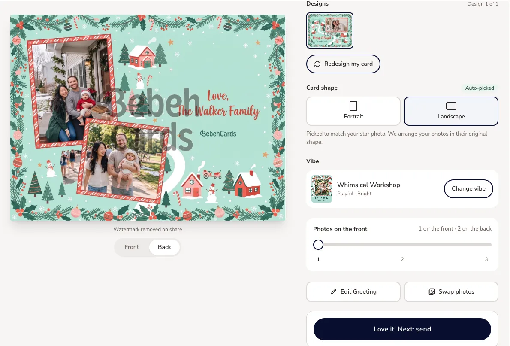Click the pencil icon beside Edit Greeting
The height and width of the screenshot is (346, 510).
coord(334,292)
